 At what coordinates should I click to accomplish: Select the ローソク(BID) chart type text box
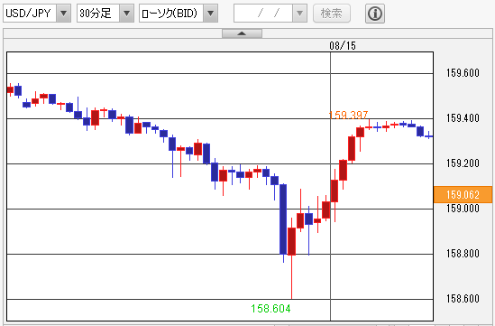[x=171, y=14]
